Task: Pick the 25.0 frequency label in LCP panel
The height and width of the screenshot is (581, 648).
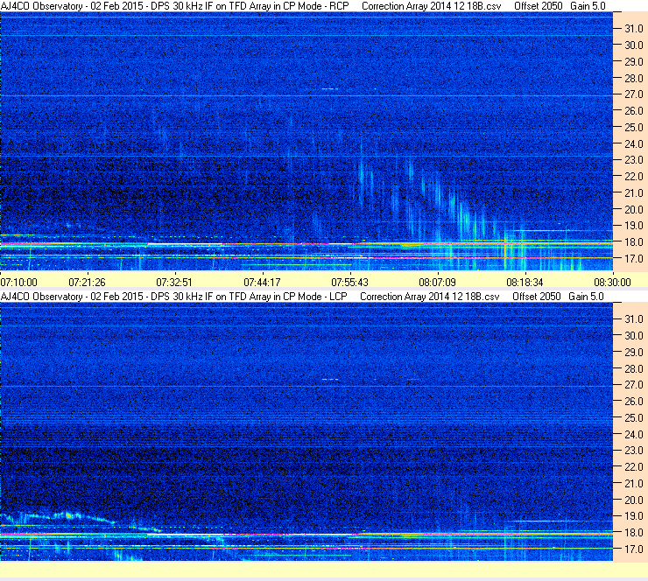Action: click(x=633, y=418)
